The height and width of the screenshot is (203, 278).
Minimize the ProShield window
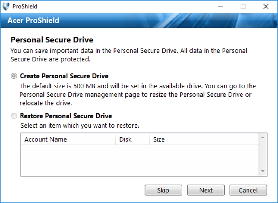220,6
